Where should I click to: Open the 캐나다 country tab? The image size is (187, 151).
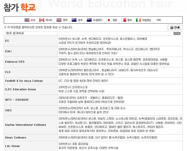click(x=49, y=20)
